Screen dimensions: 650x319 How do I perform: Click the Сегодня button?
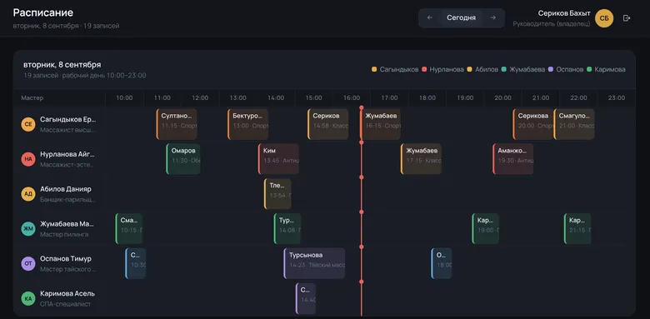click(462, 17)
